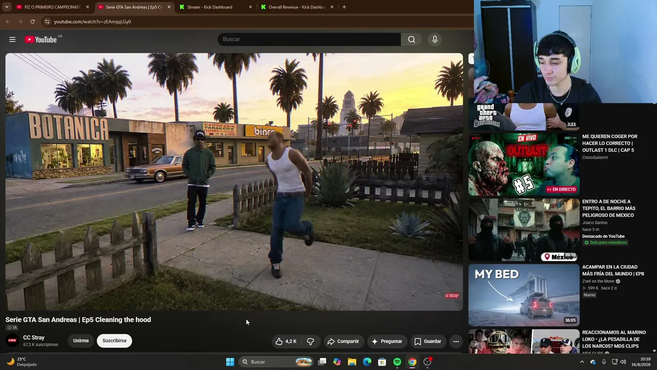Switch to 'Overall Revenue - Kick Dashboard' tab
This screenshot has width=657, height=370.
[297, 7]
